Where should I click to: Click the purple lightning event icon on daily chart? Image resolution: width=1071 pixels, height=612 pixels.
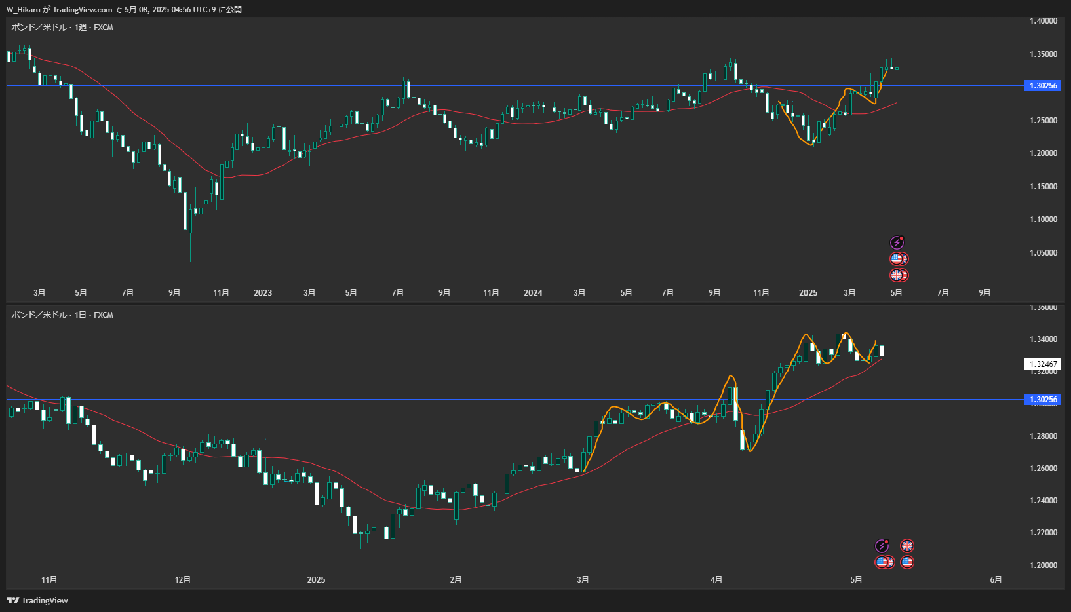[882, 546]
